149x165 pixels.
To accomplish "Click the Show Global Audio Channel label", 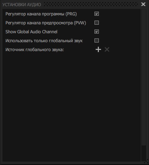I will pos(31,32).
